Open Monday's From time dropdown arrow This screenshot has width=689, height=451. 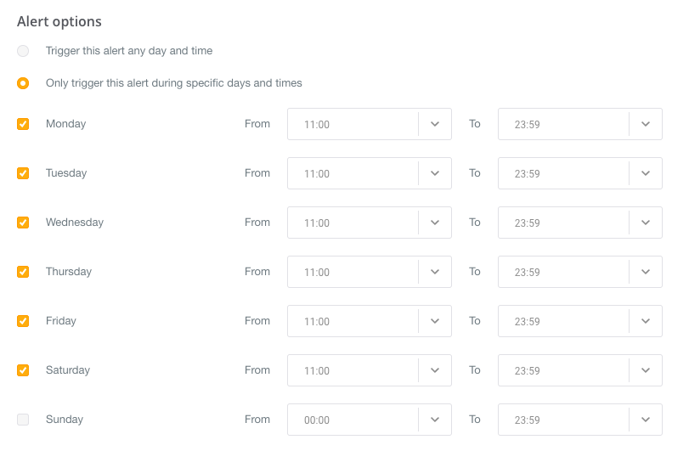point(435,124)
